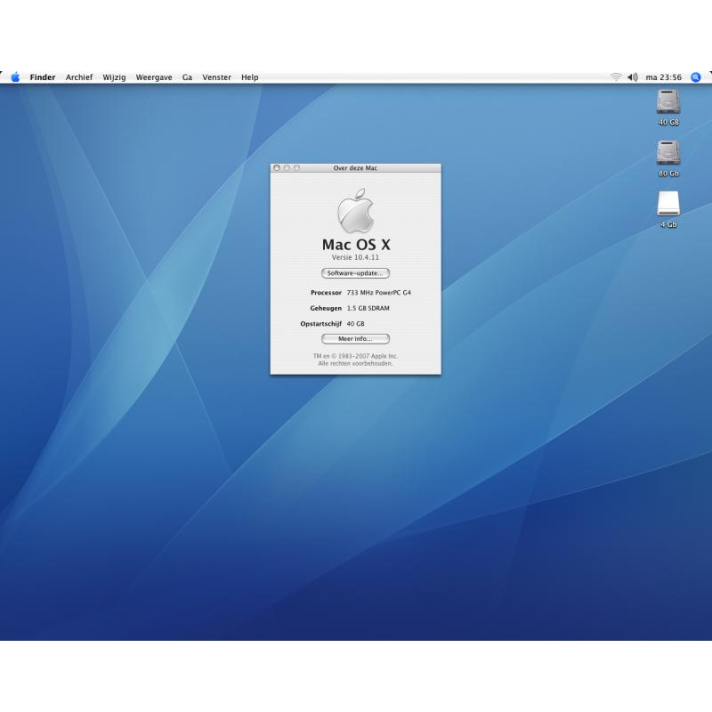Screen dimensions: 712x712
Task: Open the Archief menu
Action: click(79, 77)
